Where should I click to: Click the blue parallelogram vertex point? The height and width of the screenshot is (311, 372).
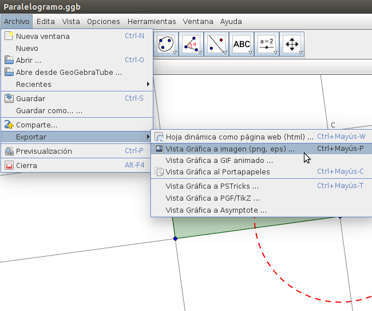[x=175, y=238]
